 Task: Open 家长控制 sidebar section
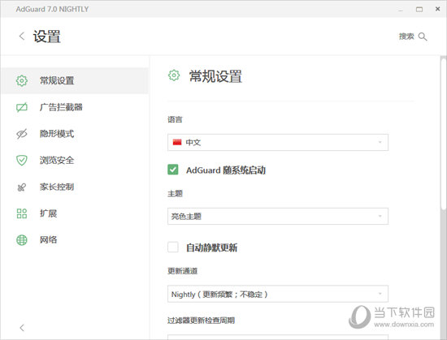click(x=75, y=187)
